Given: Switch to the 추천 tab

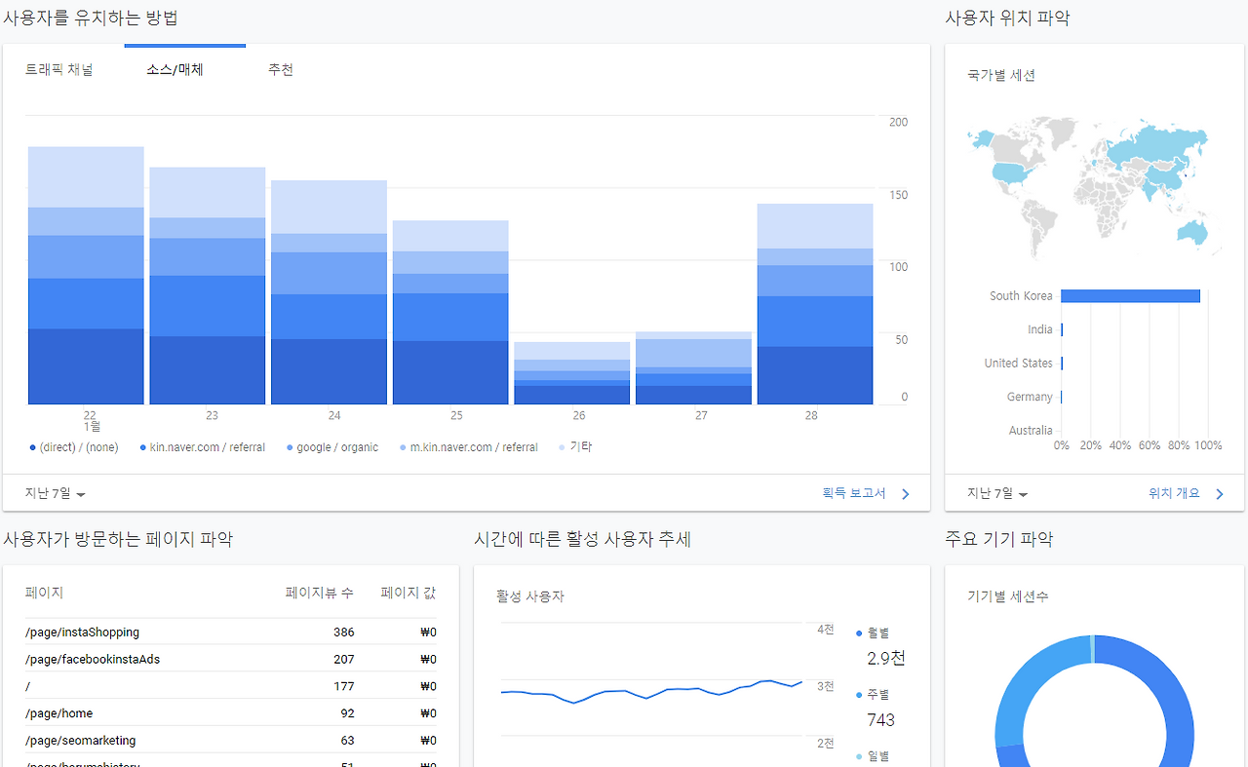Looking at the screenshot, I should [x=281, y=69].
